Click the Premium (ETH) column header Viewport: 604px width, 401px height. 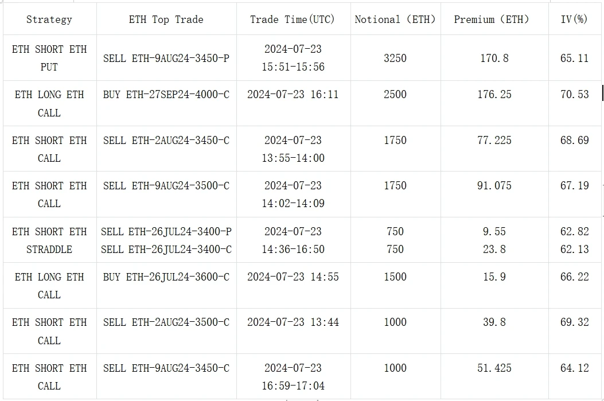[492, 20]
